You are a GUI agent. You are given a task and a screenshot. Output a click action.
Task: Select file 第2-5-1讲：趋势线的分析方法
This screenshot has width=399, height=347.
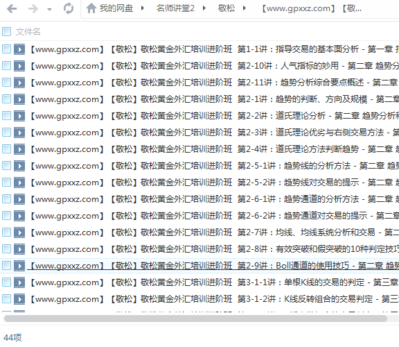tap(214, 166)
